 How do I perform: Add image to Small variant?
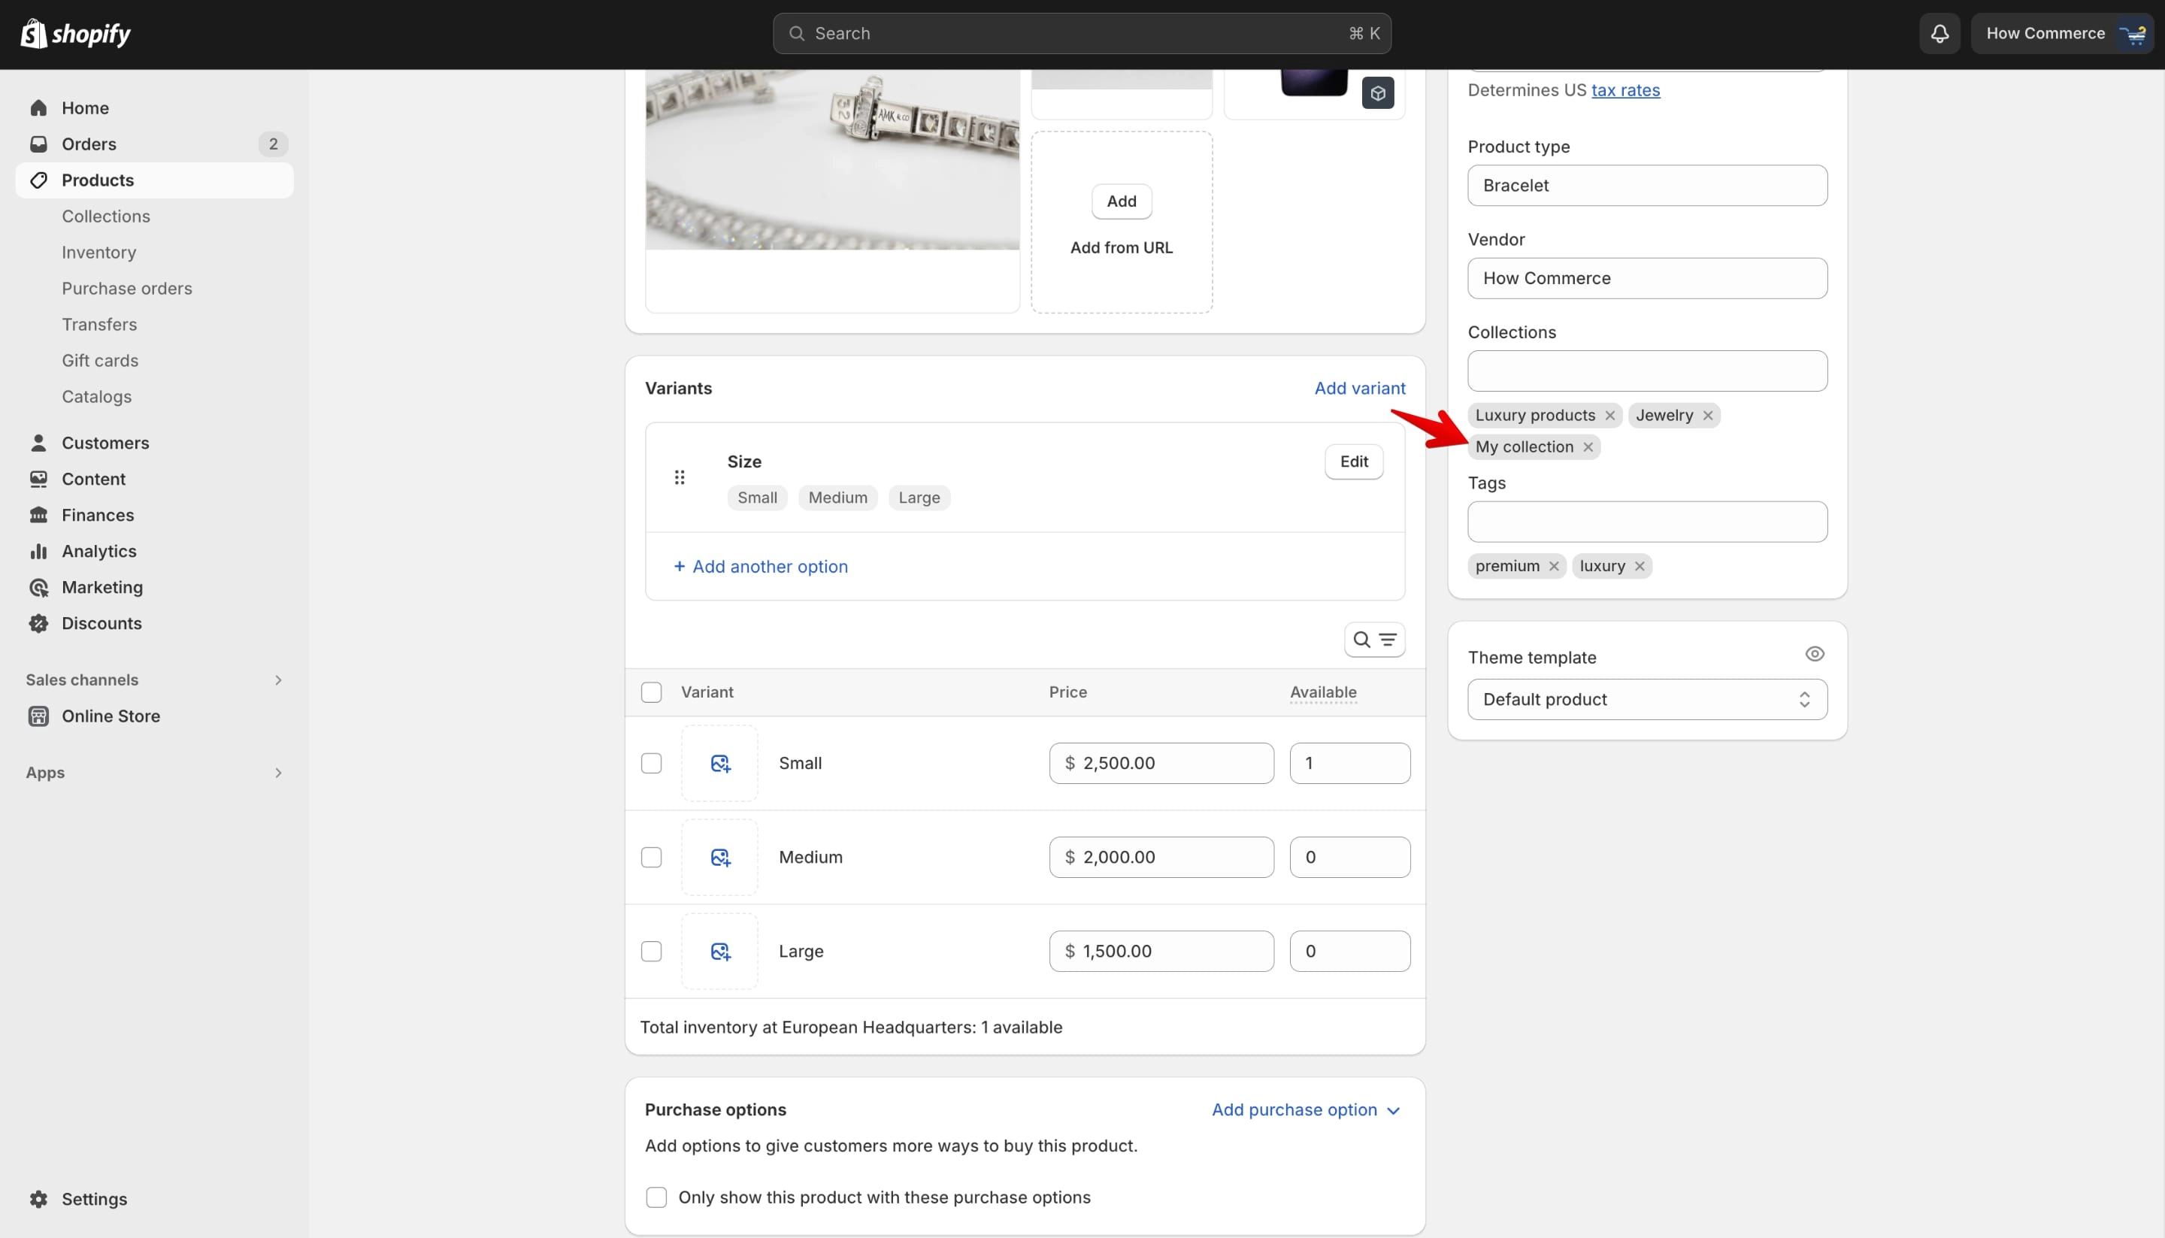click(719, 764)
